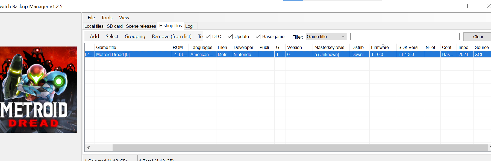Screen dimensions: 491x161
Task: Open the Tools menu
Action: click(107, 18)
